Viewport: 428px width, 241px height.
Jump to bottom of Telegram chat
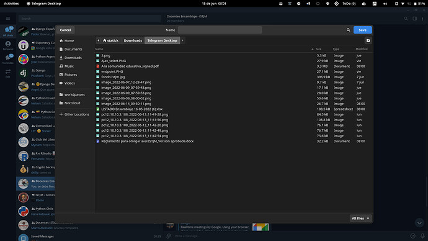tap(419, 223)
